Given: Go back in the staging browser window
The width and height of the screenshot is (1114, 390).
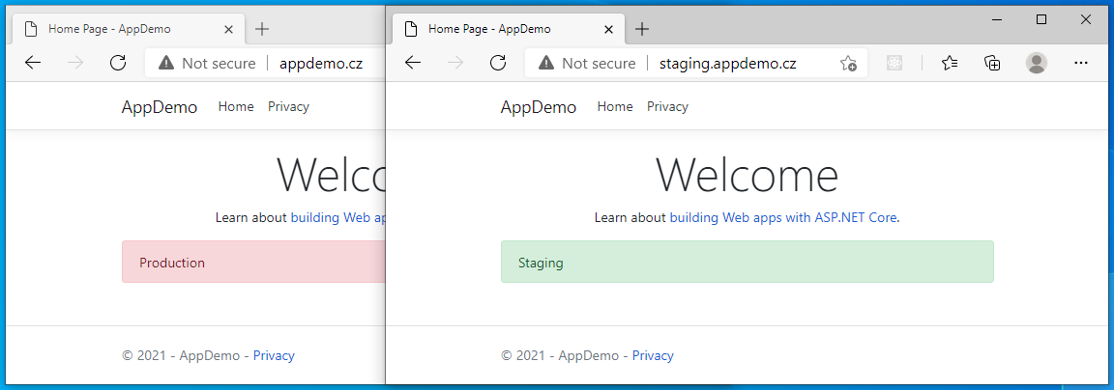Looking at the screenshot, I should click(x=413, y=63).
